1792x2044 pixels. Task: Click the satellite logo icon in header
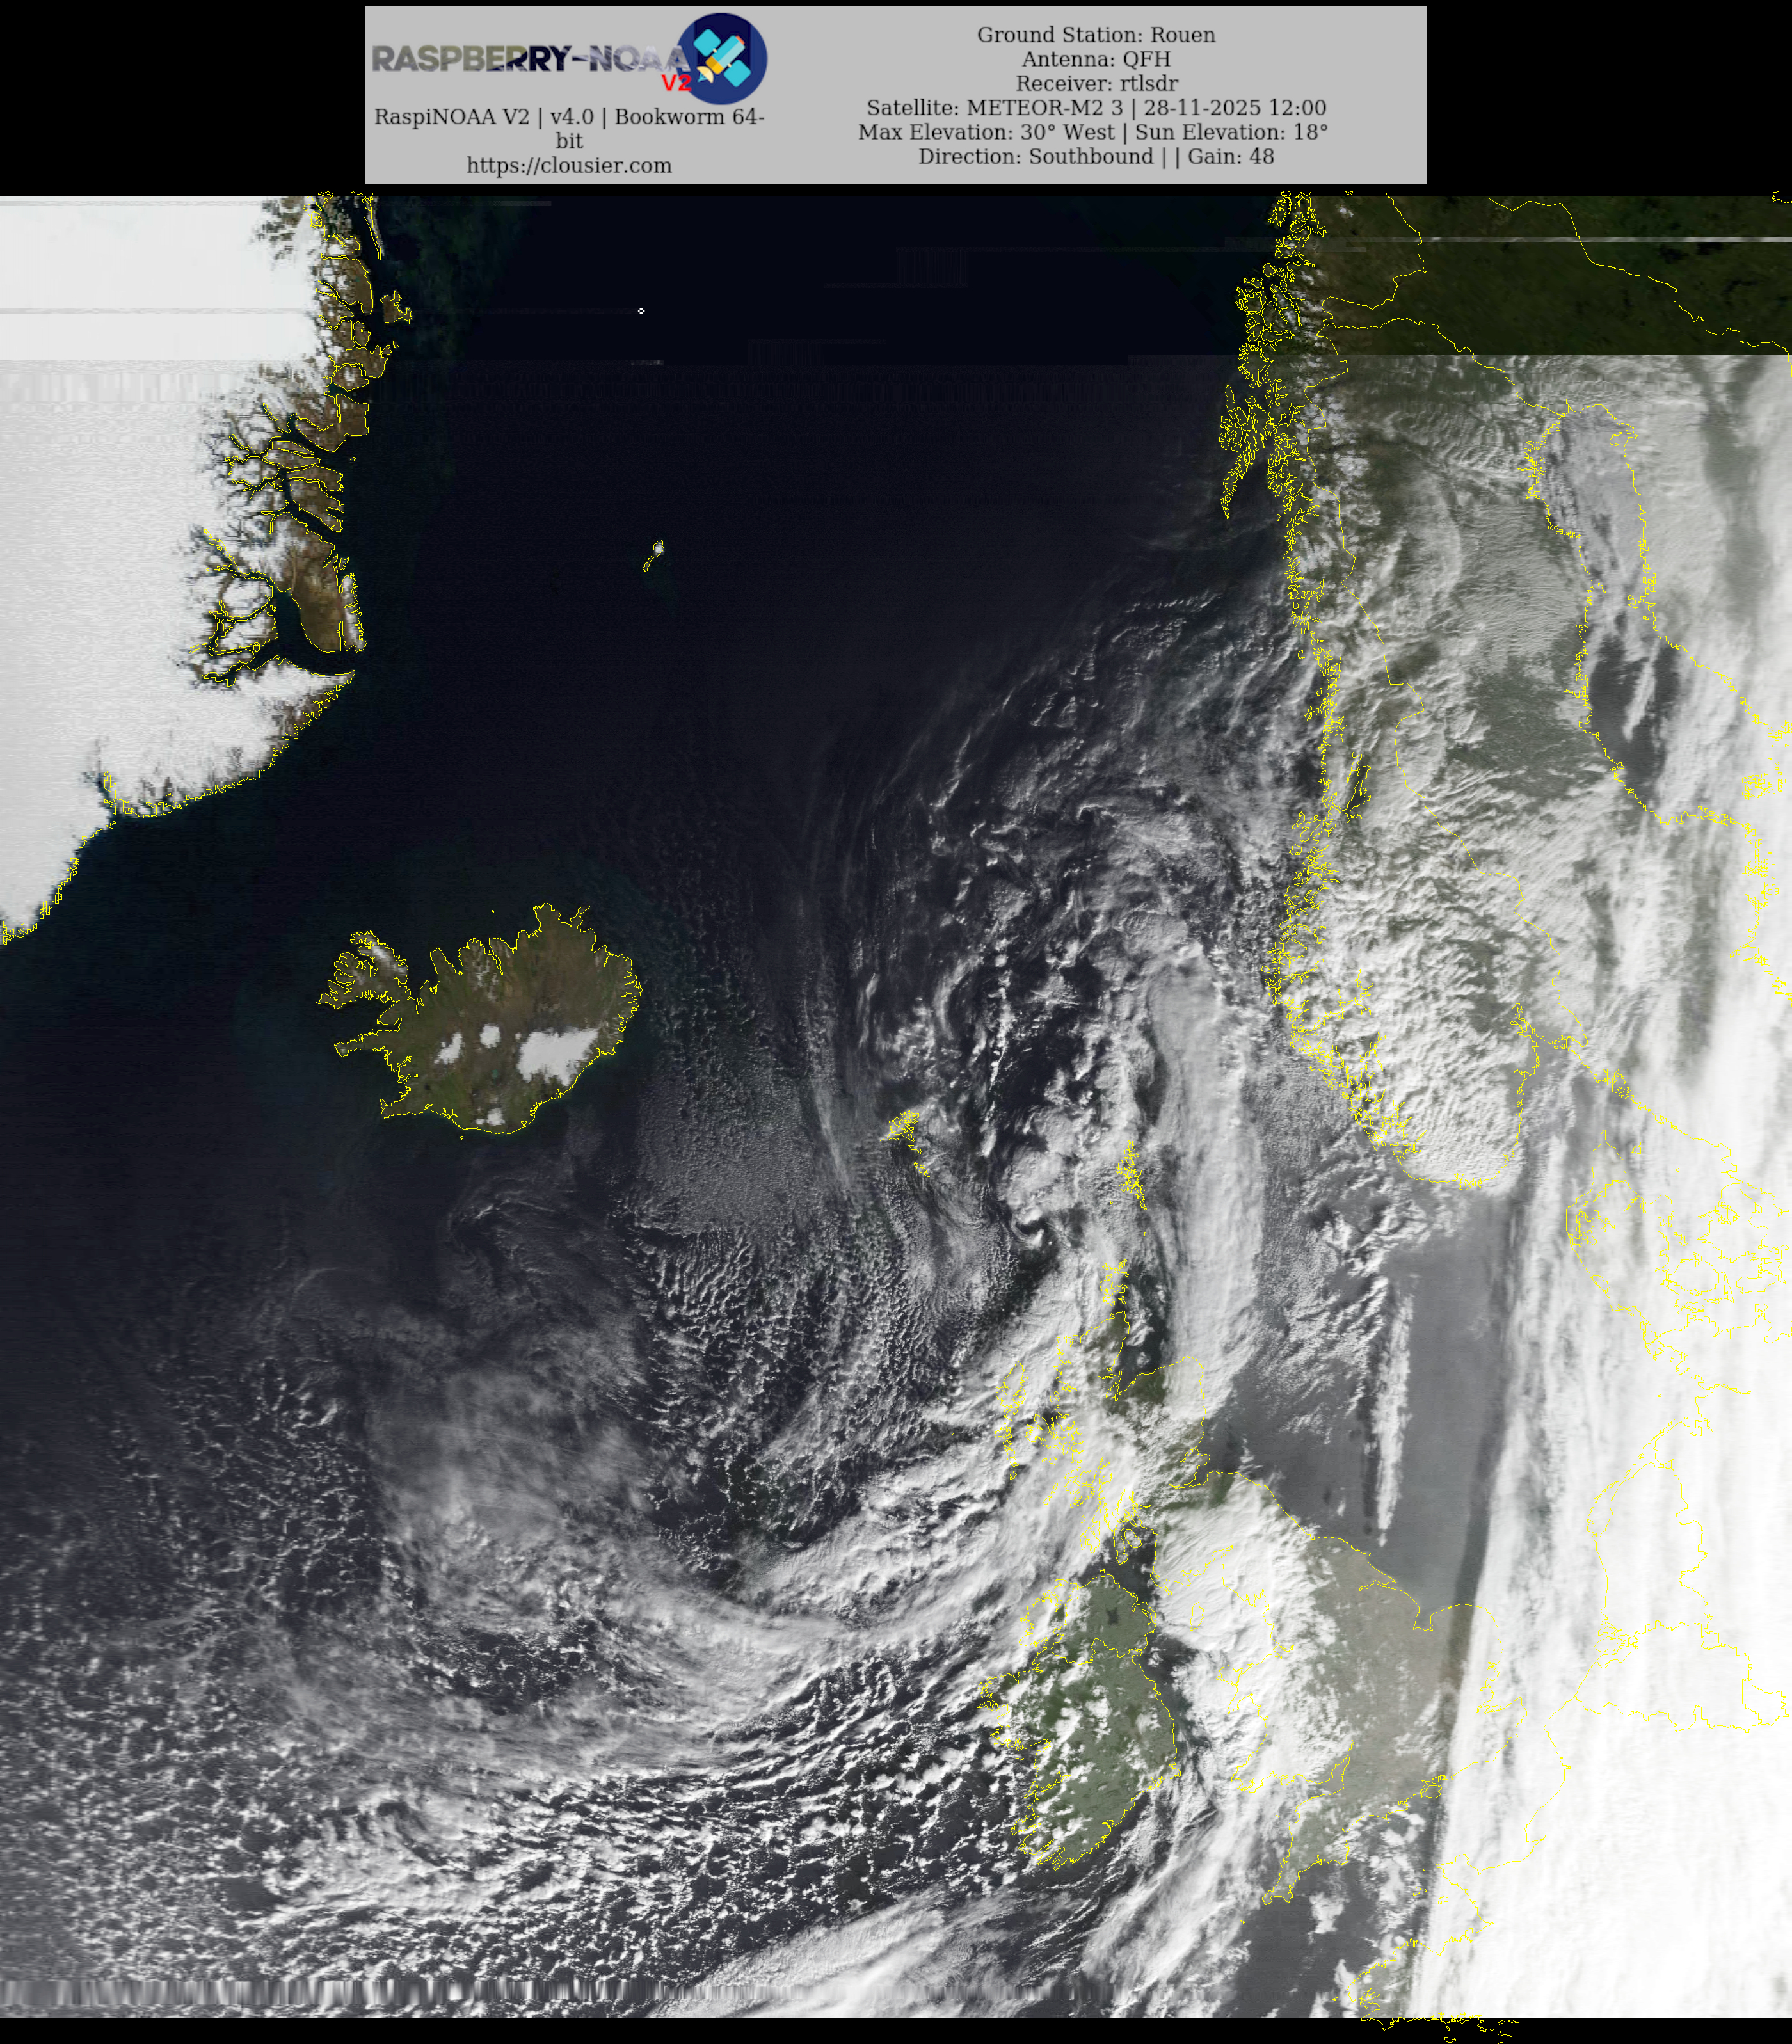(723, 59)
